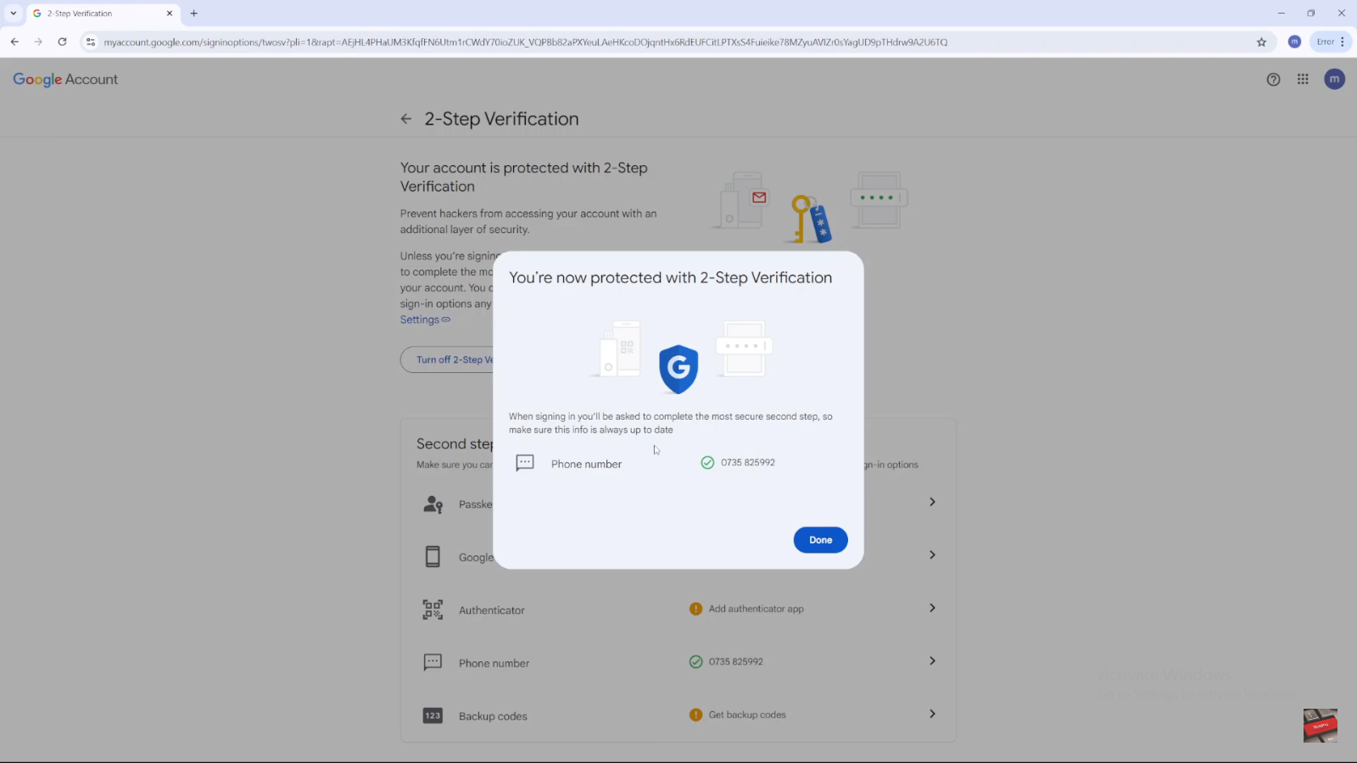This screenshot has width=1357, height=763.
Task: Open the Google apps grid
Action: click(x=1303, y=79)
